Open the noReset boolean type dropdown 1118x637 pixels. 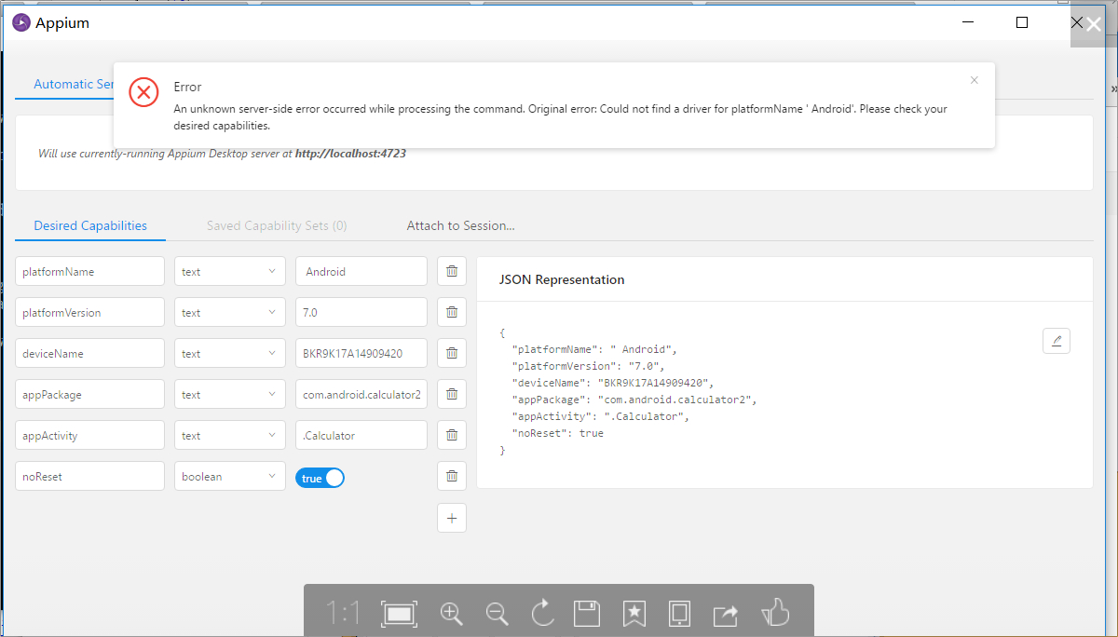(229, 477)
